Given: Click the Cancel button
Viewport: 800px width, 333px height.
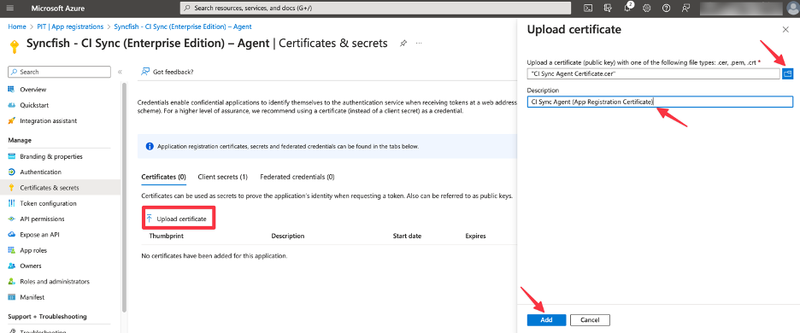Looking at the screenshot, I should click(590, 320).
